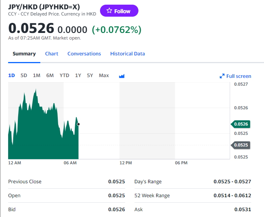264x217 pixels.
Task: Click the gray 0.0525 previous close label
Action: click(x=241, y=145)
